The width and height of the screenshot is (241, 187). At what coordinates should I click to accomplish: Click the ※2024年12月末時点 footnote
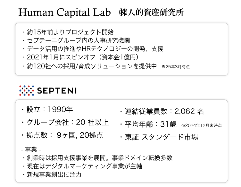pyautogui.click(x=201, y=125)
